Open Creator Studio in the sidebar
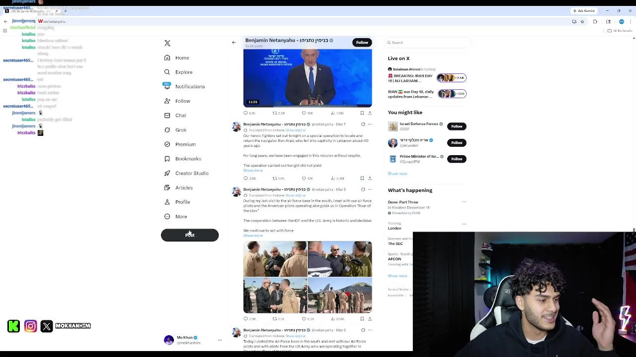Image resolution: width=636 pixels, height=357 pixels. (x=186, y=174)
